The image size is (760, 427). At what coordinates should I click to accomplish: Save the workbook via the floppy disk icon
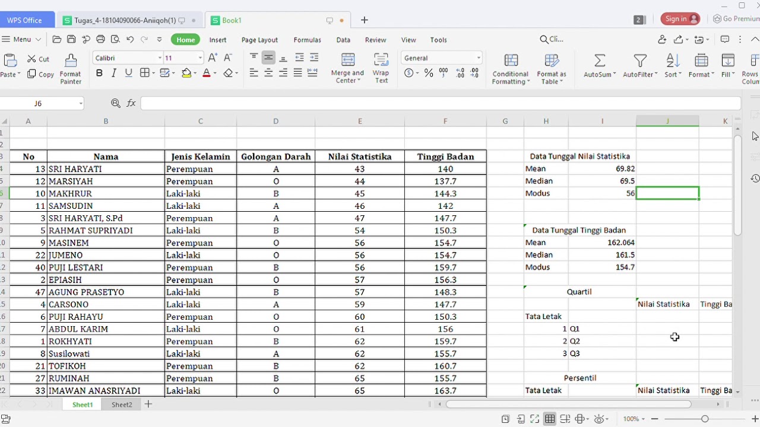(x=71, y=40)
